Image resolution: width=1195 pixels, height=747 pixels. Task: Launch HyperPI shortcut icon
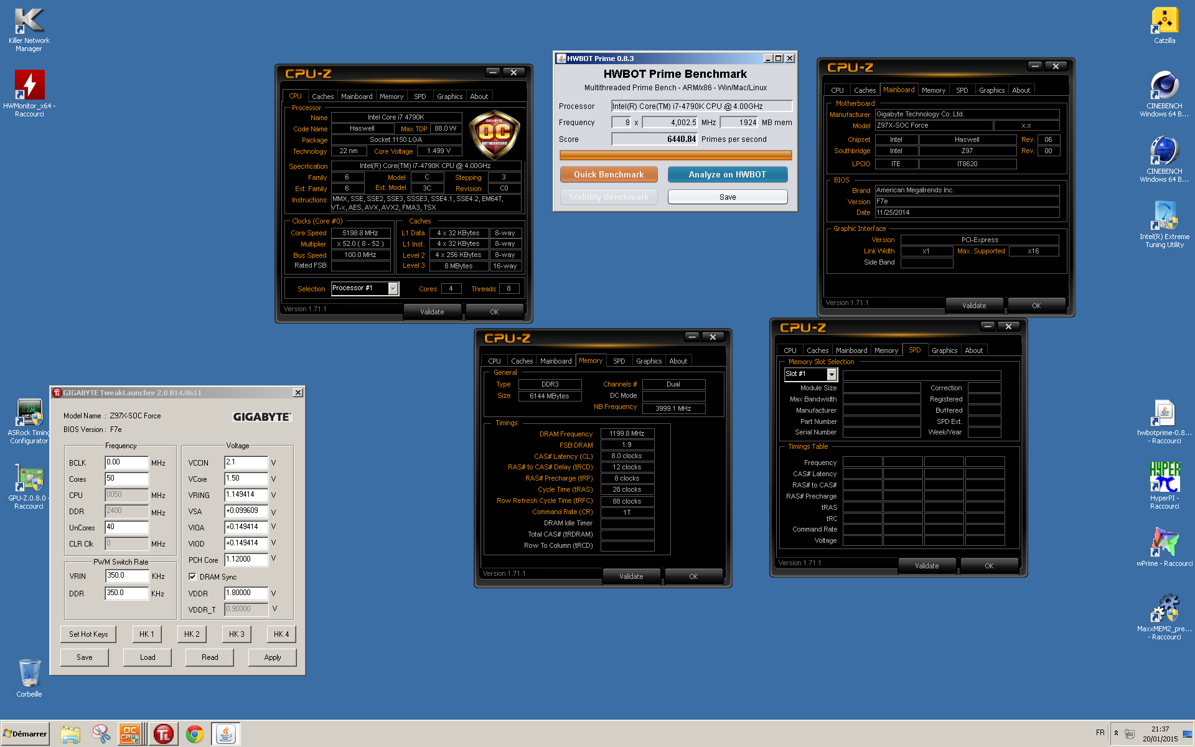tap(1165, 486)
